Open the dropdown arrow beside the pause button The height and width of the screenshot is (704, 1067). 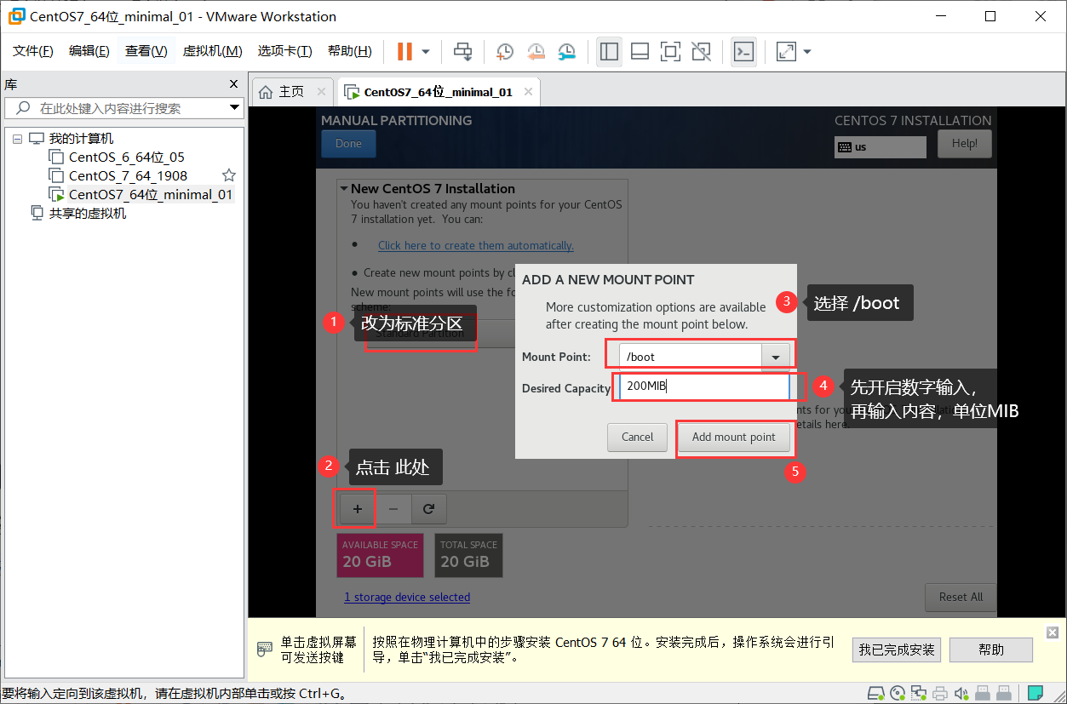426,52
